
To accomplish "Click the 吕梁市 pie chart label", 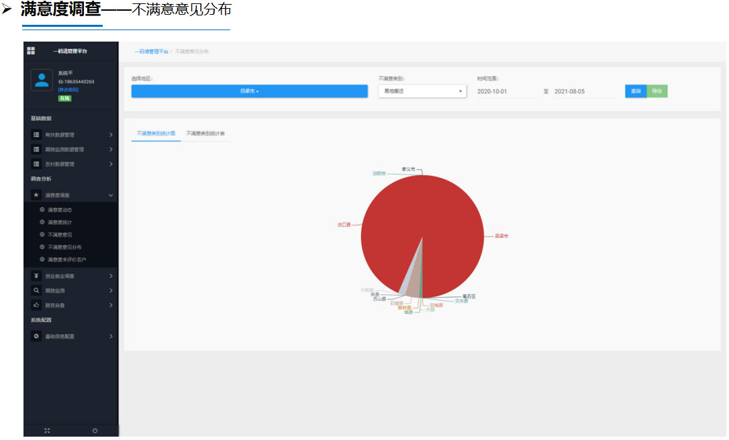I will 501,236.
